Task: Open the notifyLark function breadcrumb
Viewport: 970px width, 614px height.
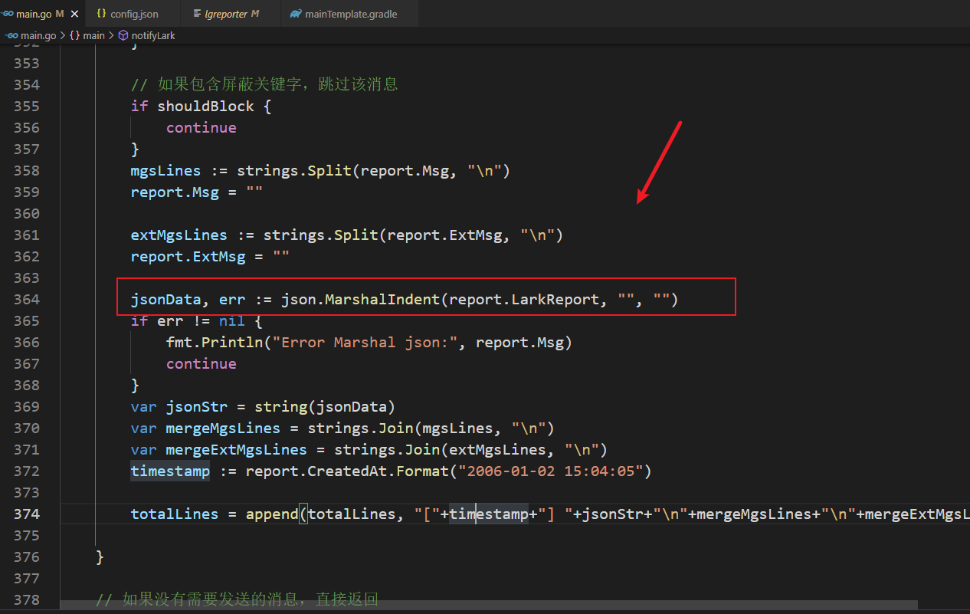Action: coord(146,35)
